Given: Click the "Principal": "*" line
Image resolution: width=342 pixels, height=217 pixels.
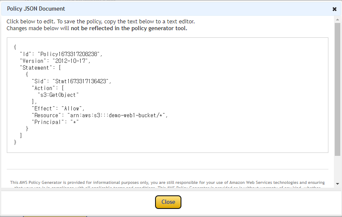Looking at the screenshot, I should coord(55,122).
